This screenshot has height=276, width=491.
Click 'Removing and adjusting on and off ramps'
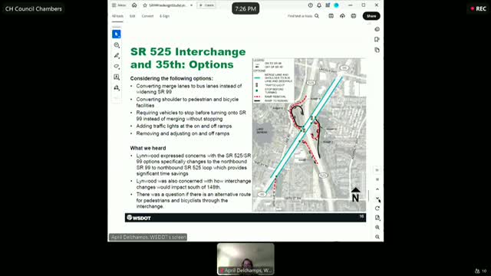click(183, 133)
